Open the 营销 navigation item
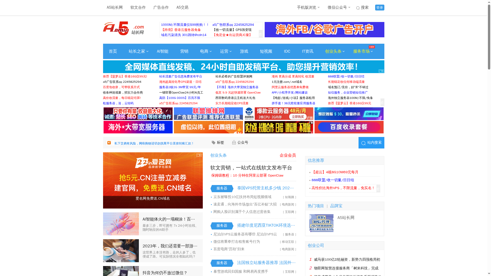Viewport: 491px width, 276px height. [x=184, y=51]
